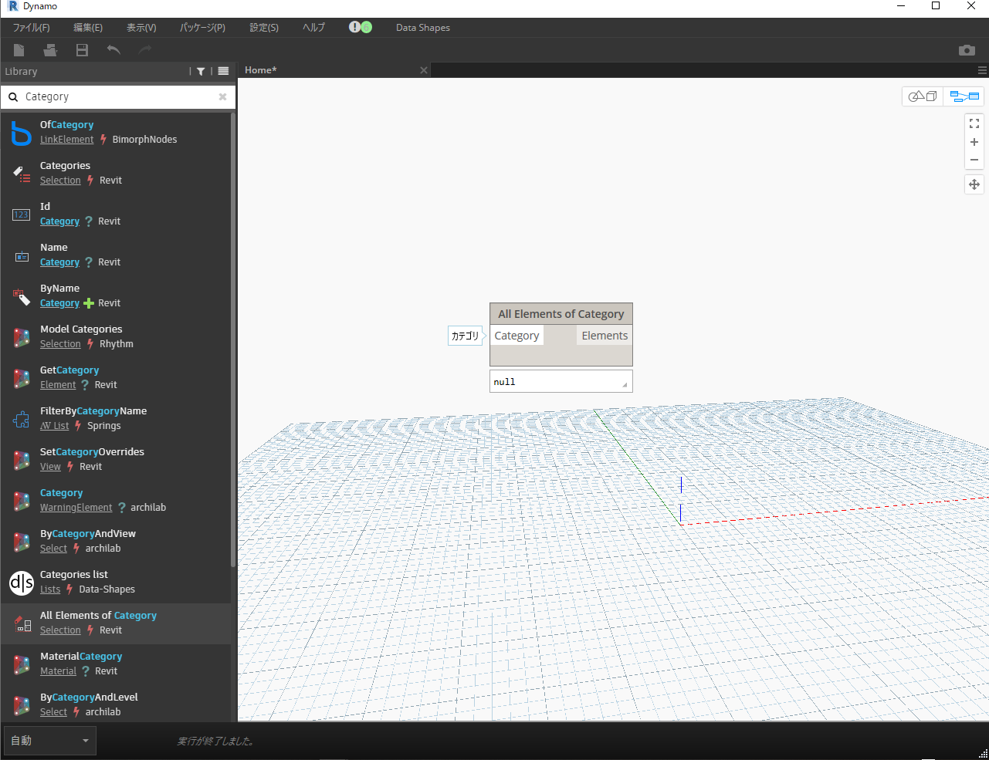Click the Material link under MaterialCategory
Viewport: 989px width, 760px height.
pos(59,671)
